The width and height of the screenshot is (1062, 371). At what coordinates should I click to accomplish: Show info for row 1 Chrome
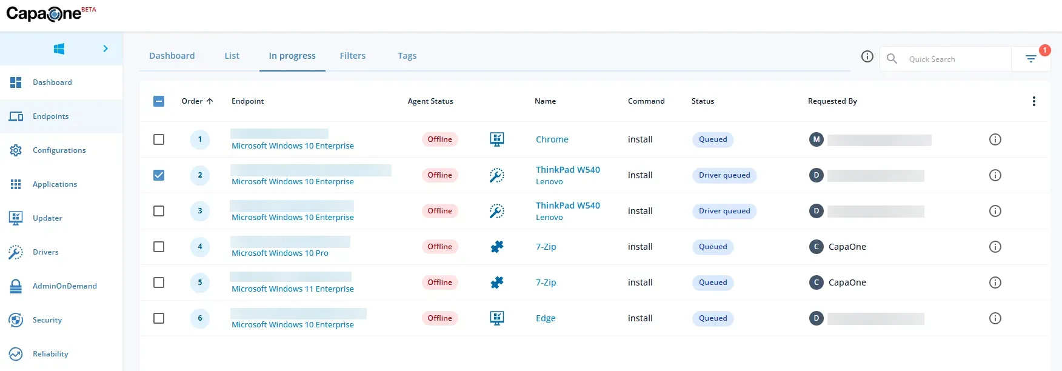[995, 139]
